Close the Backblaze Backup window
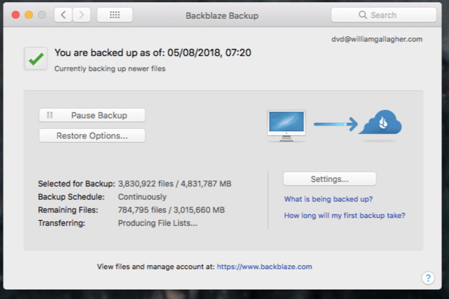449x299 pixels. 15,15
